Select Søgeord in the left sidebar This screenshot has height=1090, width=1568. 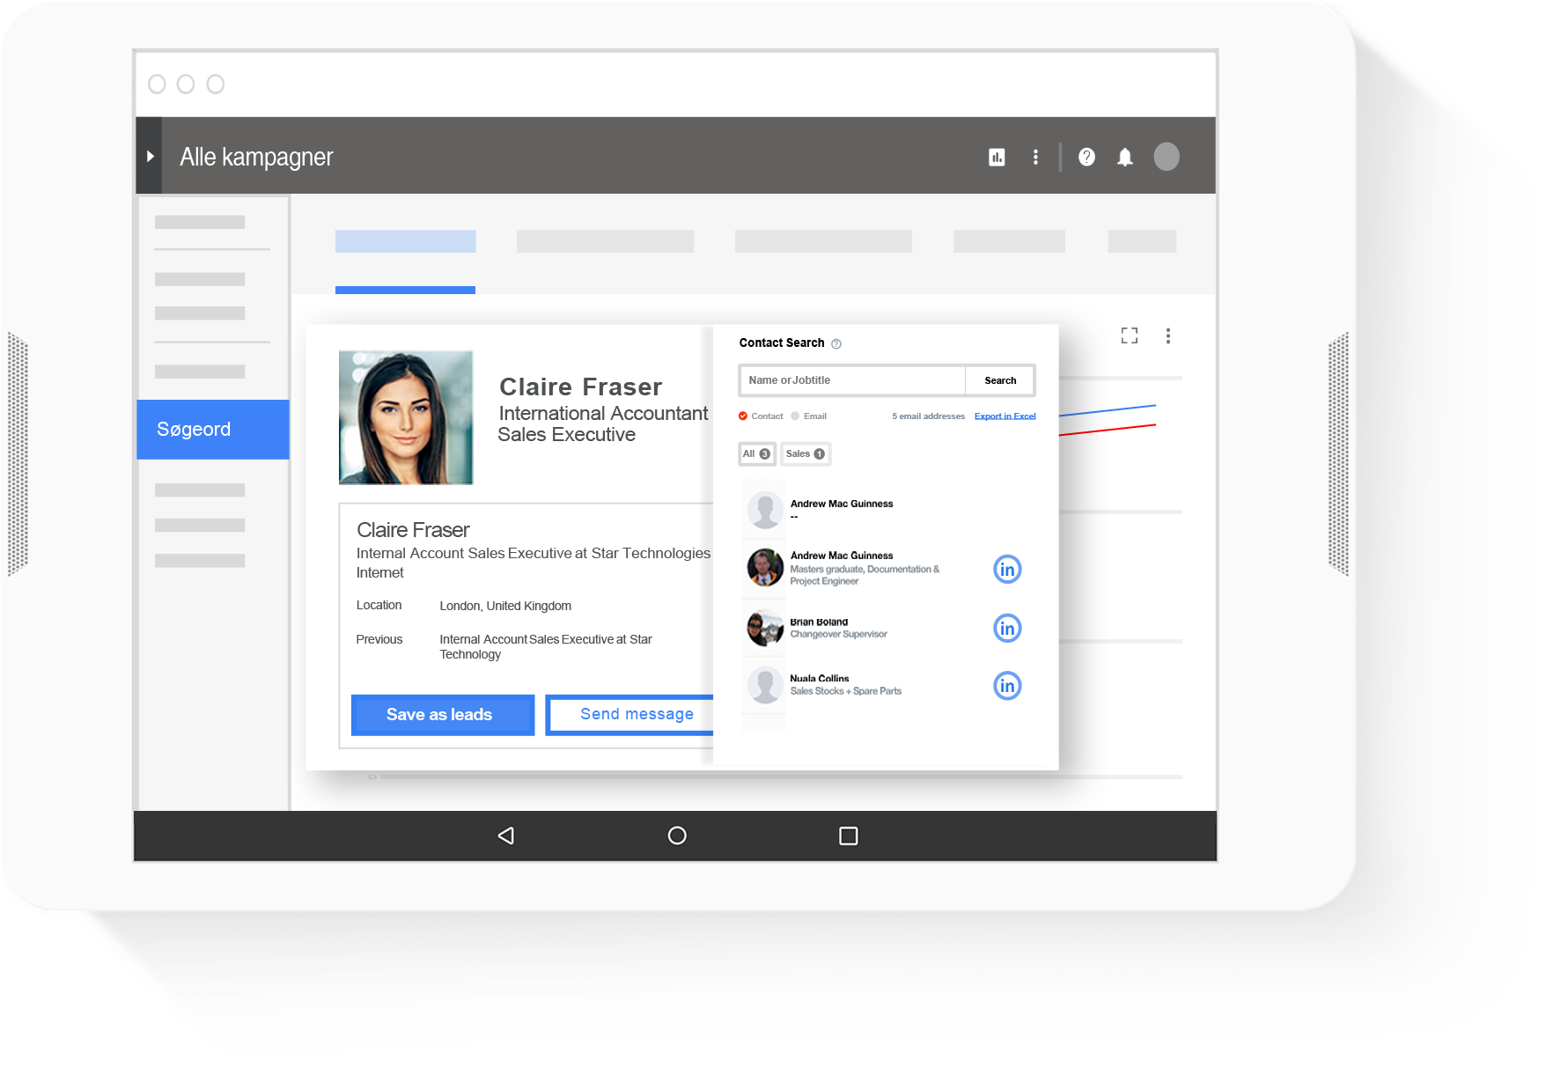point(213,430)
